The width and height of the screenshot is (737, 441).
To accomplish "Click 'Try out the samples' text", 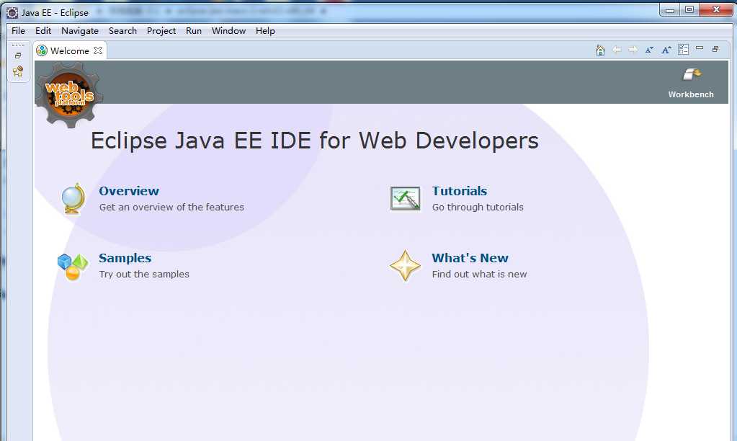I will click(x=144, y=274).
